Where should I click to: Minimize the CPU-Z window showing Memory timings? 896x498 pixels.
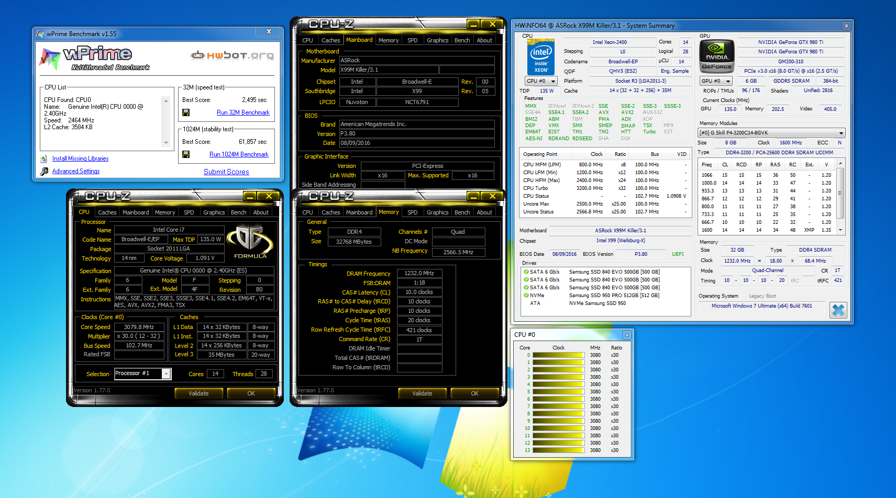click(473, 196)
